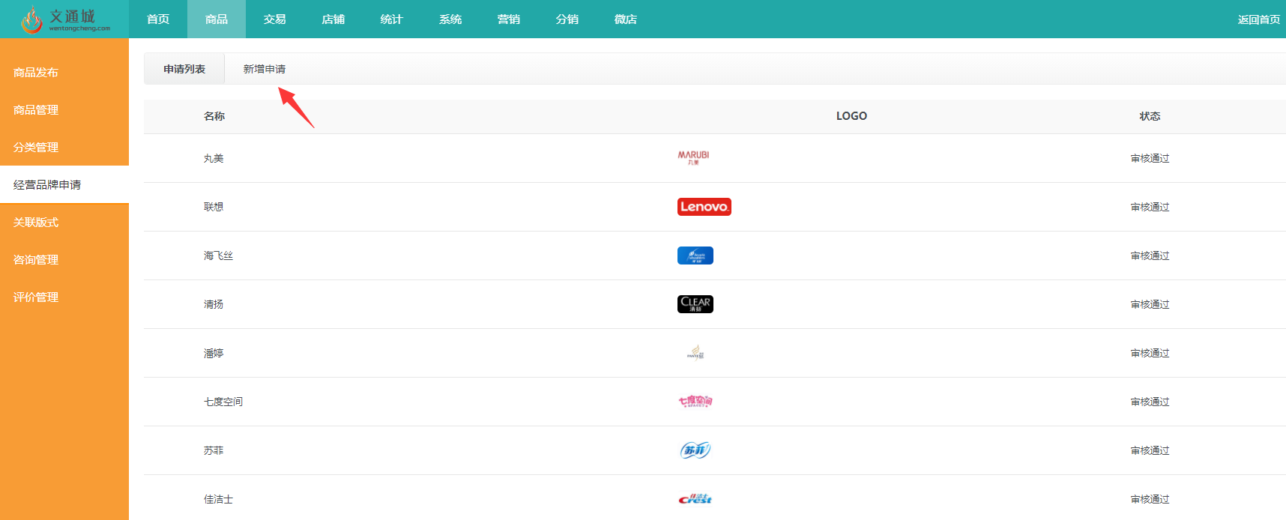The width and height of the screenshot is (1286, 520).
Task: Click the 苏菲 brand logo
Action: 695,450
